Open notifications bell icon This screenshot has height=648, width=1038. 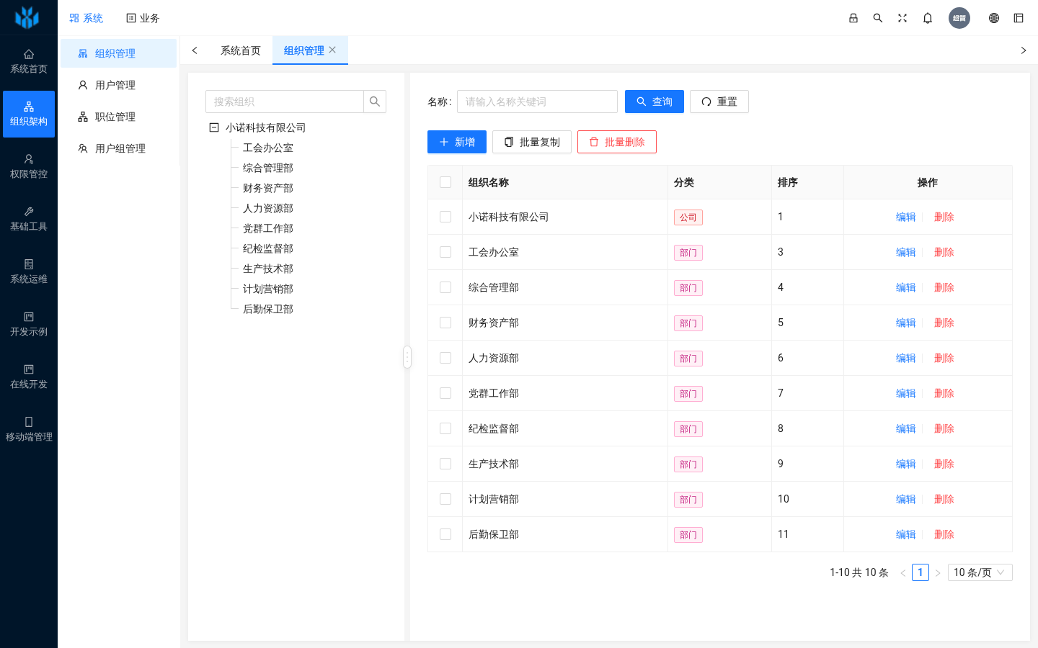[928, 18]
